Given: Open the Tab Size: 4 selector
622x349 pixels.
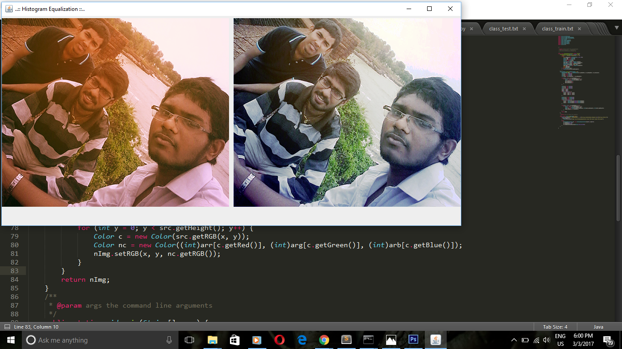Looking at the screenshot, I should pos(555,327).
